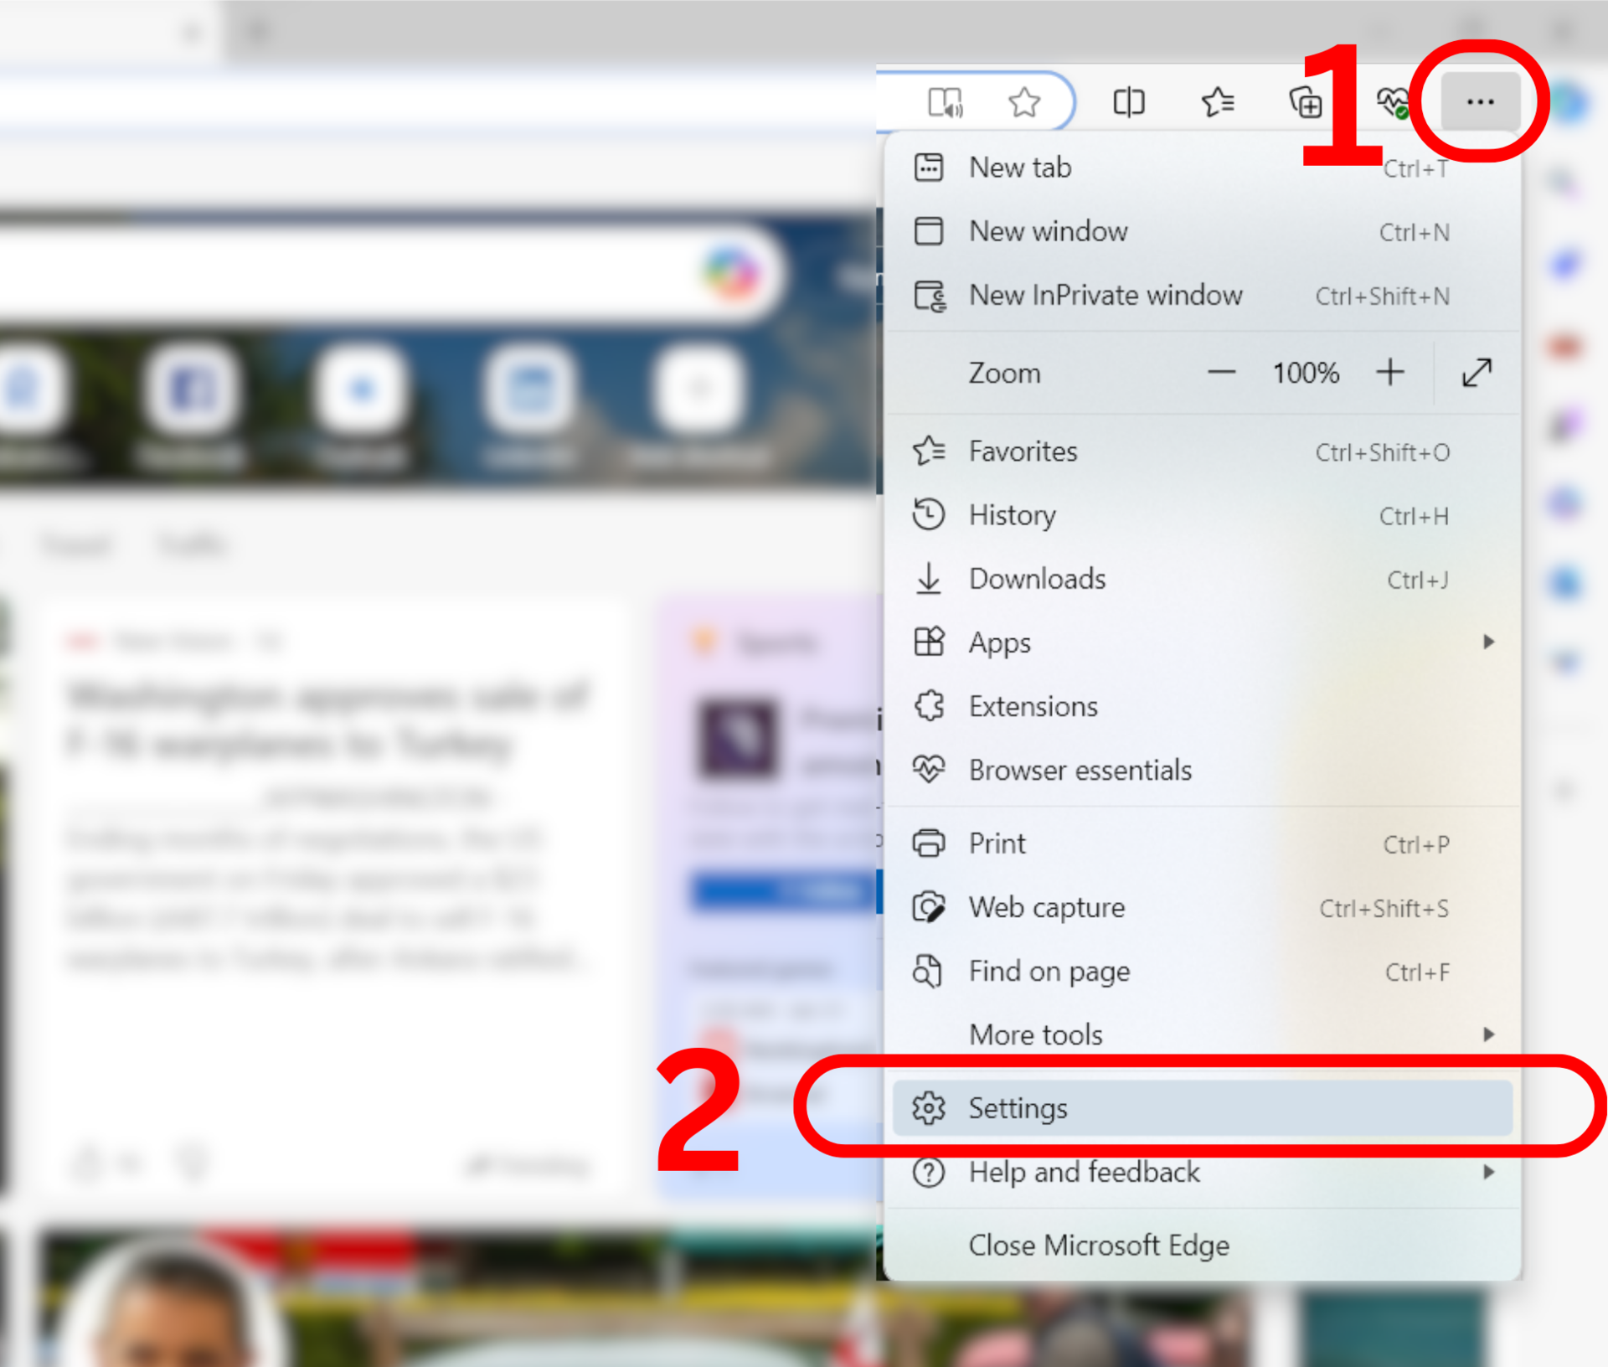Enter full screen via zoom arrow icon
Viewport: 1608px width, 1367px height.
pos(1477,373)
